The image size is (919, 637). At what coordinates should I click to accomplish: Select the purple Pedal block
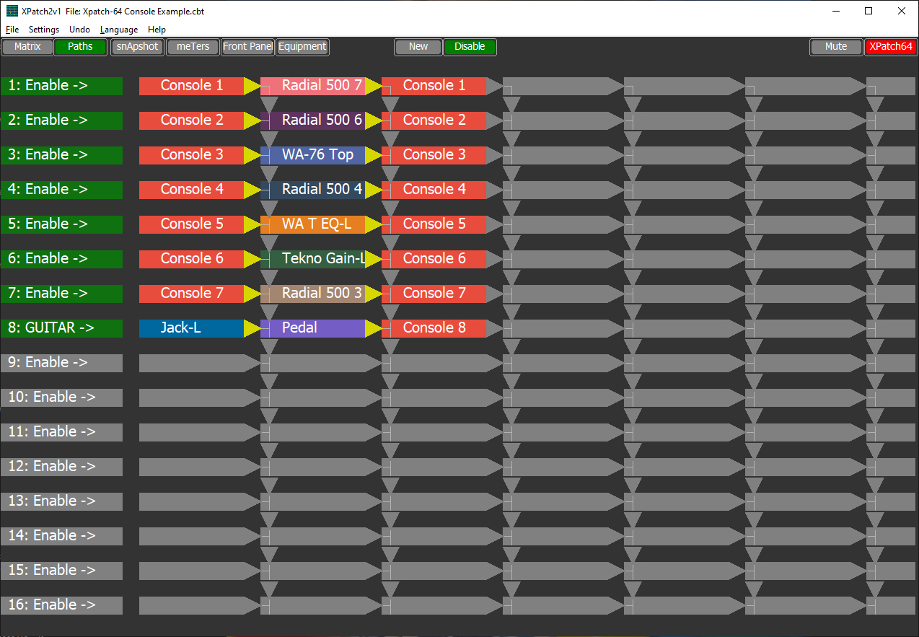tap(313, 328)
